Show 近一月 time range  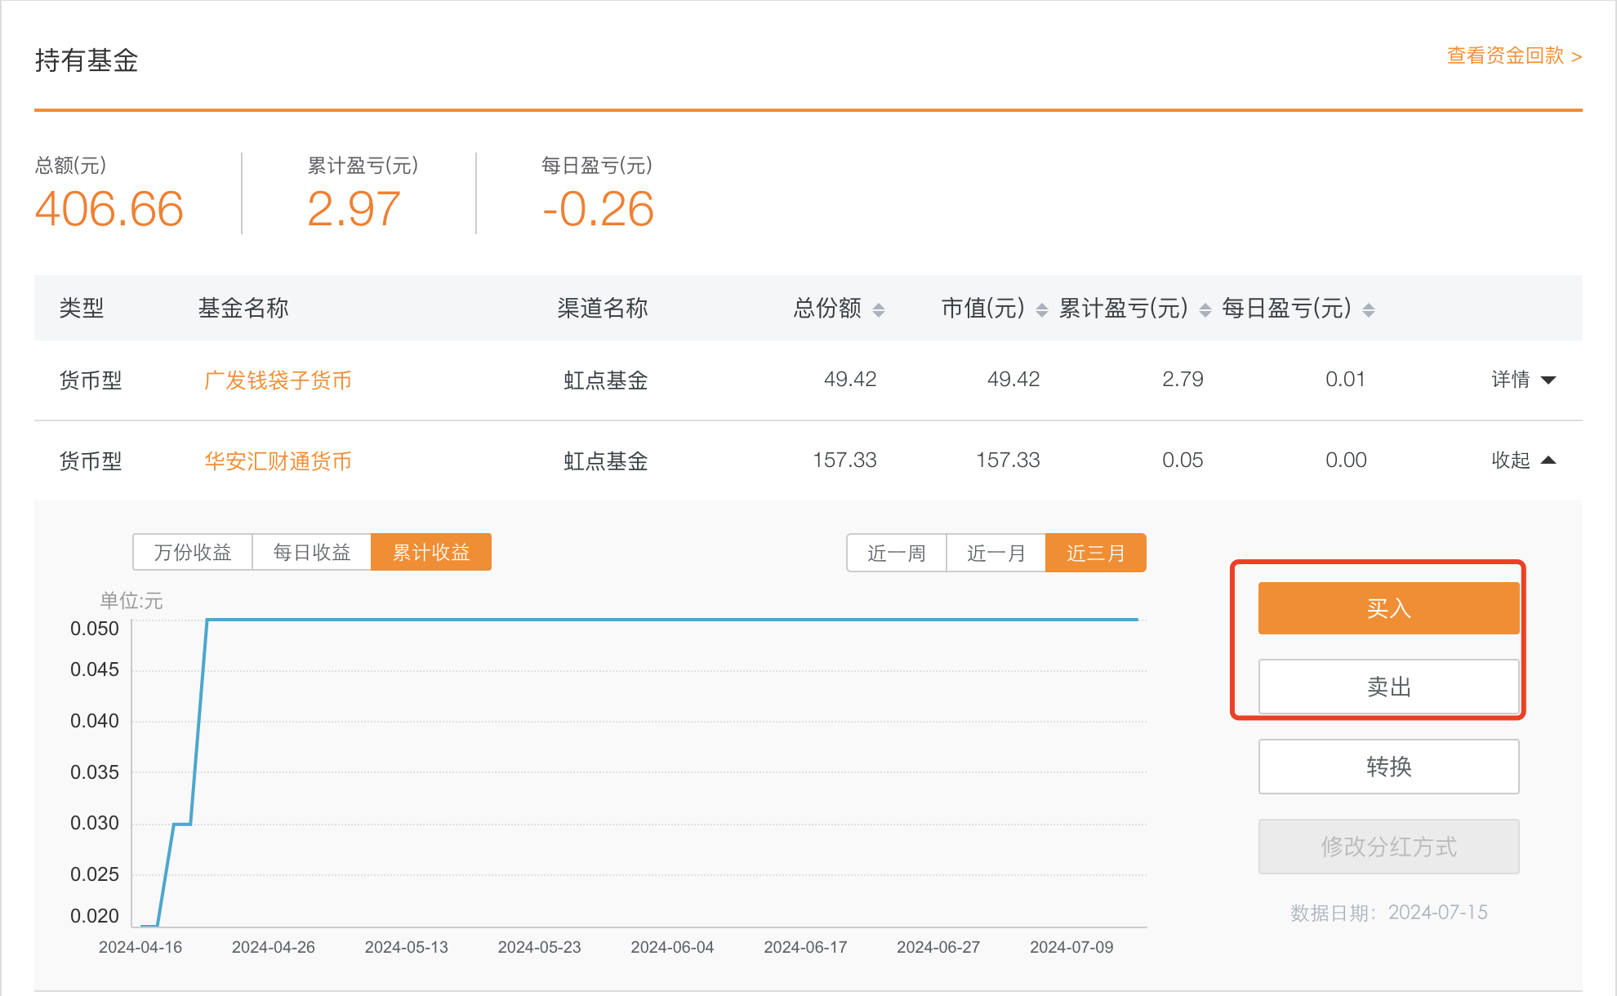996,553
